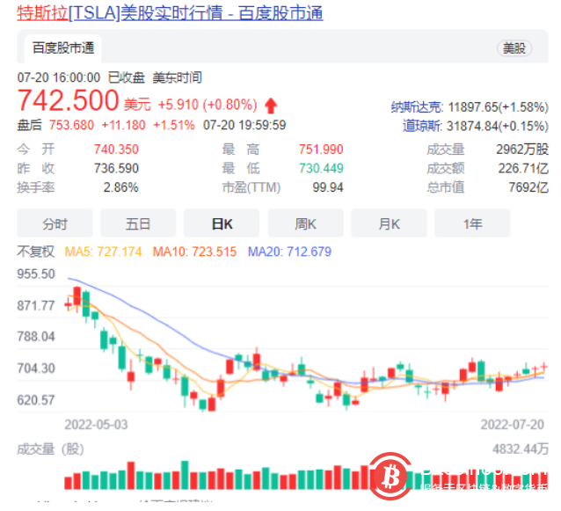Click the 955.50 y-axis price label
Screen dimensions: 561x511
36,274
